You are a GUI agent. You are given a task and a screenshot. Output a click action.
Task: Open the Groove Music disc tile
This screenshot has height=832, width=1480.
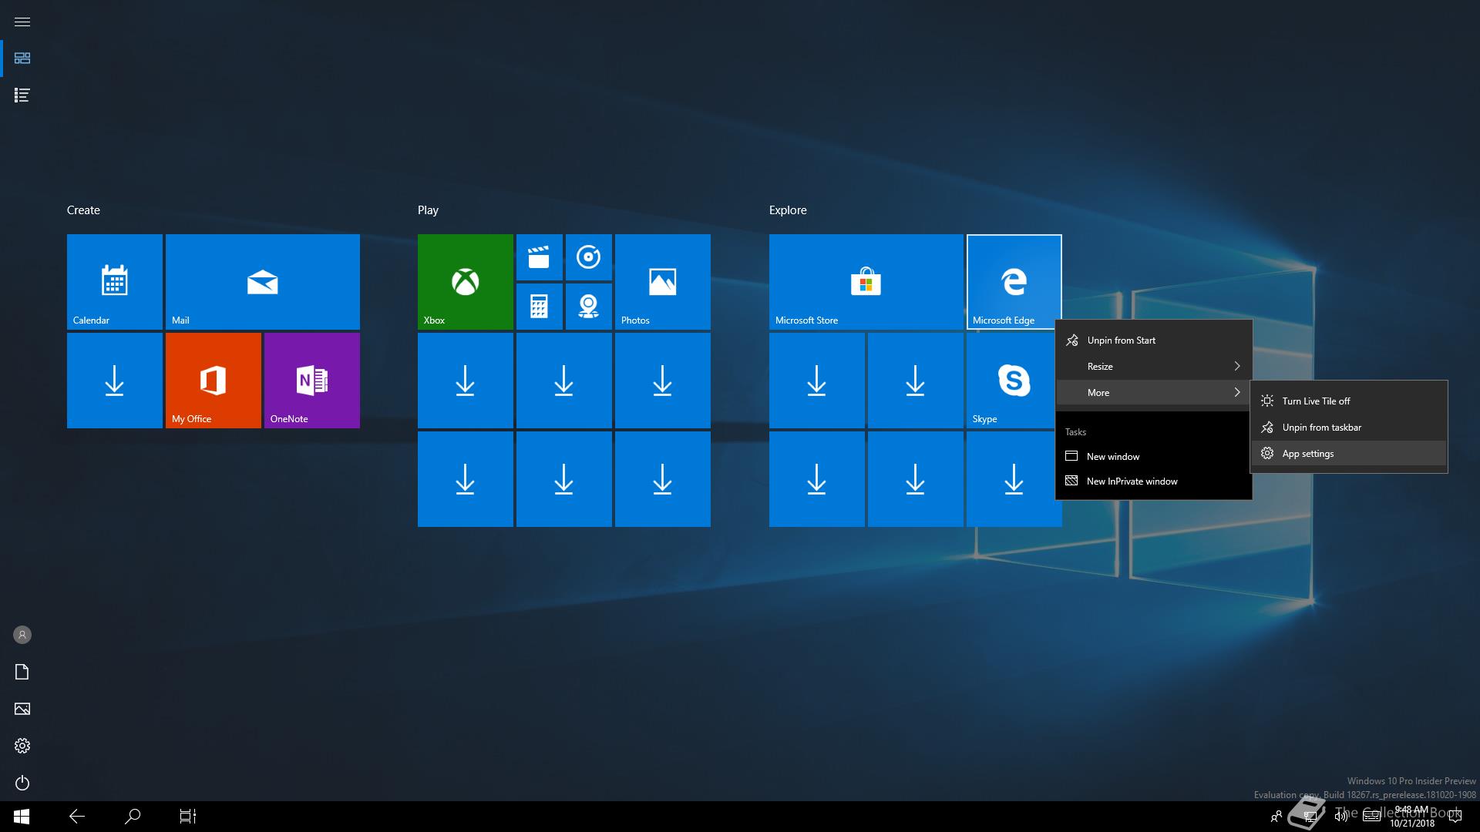588,257
